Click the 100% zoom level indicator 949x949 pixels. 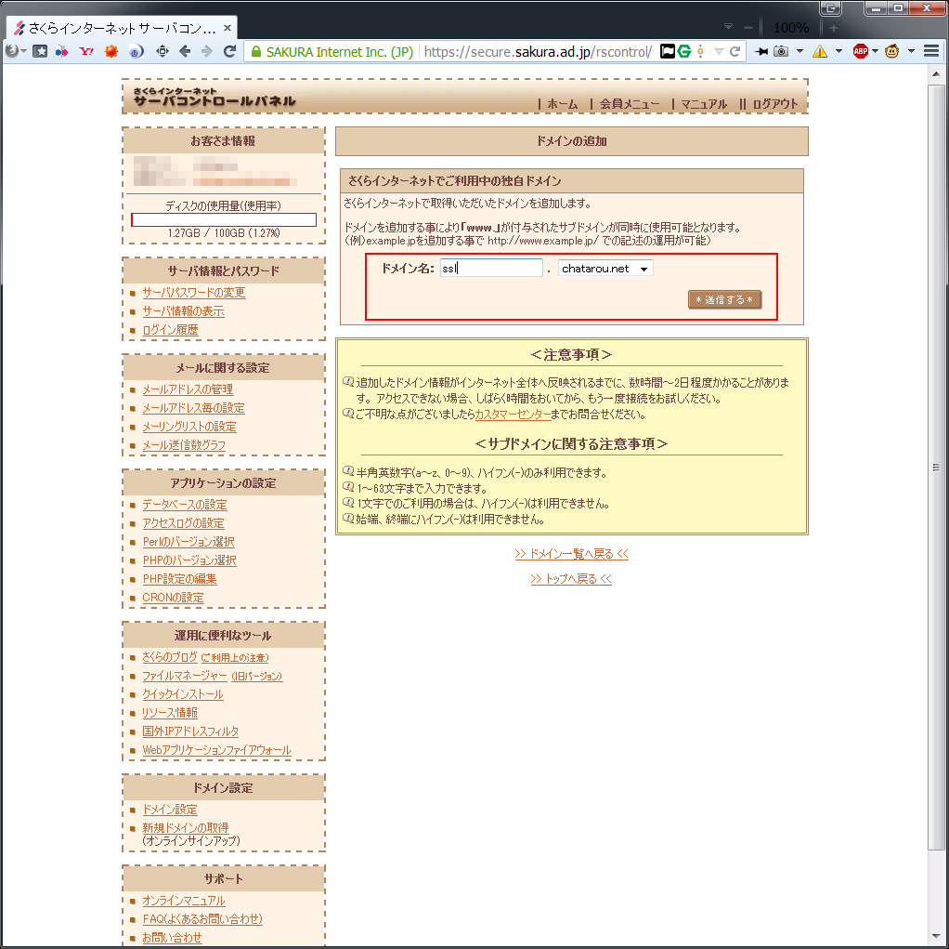click(x=791, y=28)
